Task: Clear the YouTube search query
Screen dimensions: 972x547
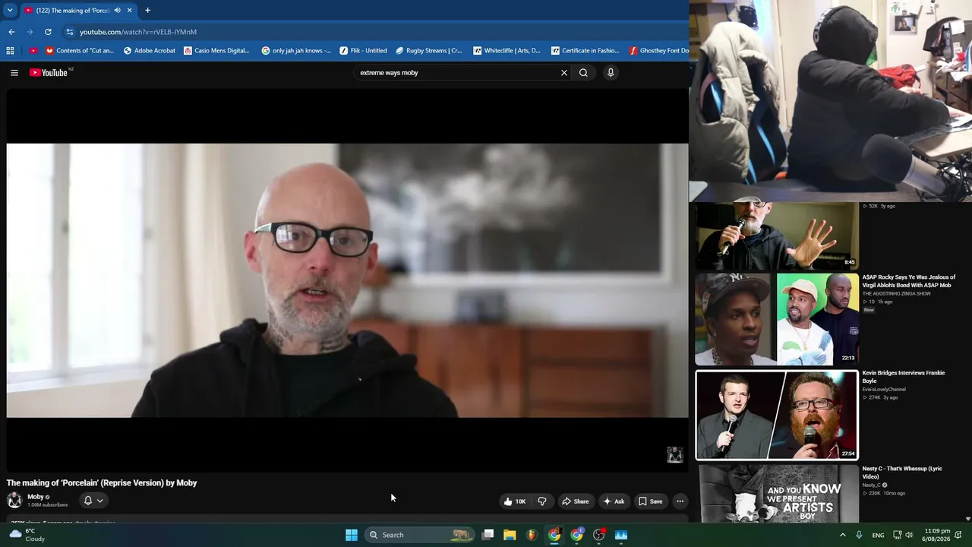Action: tap(564, 73)
